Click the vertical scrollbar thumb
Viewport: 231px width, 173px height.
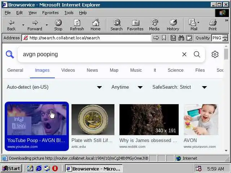pyautogui.click(x=226, y=54)
